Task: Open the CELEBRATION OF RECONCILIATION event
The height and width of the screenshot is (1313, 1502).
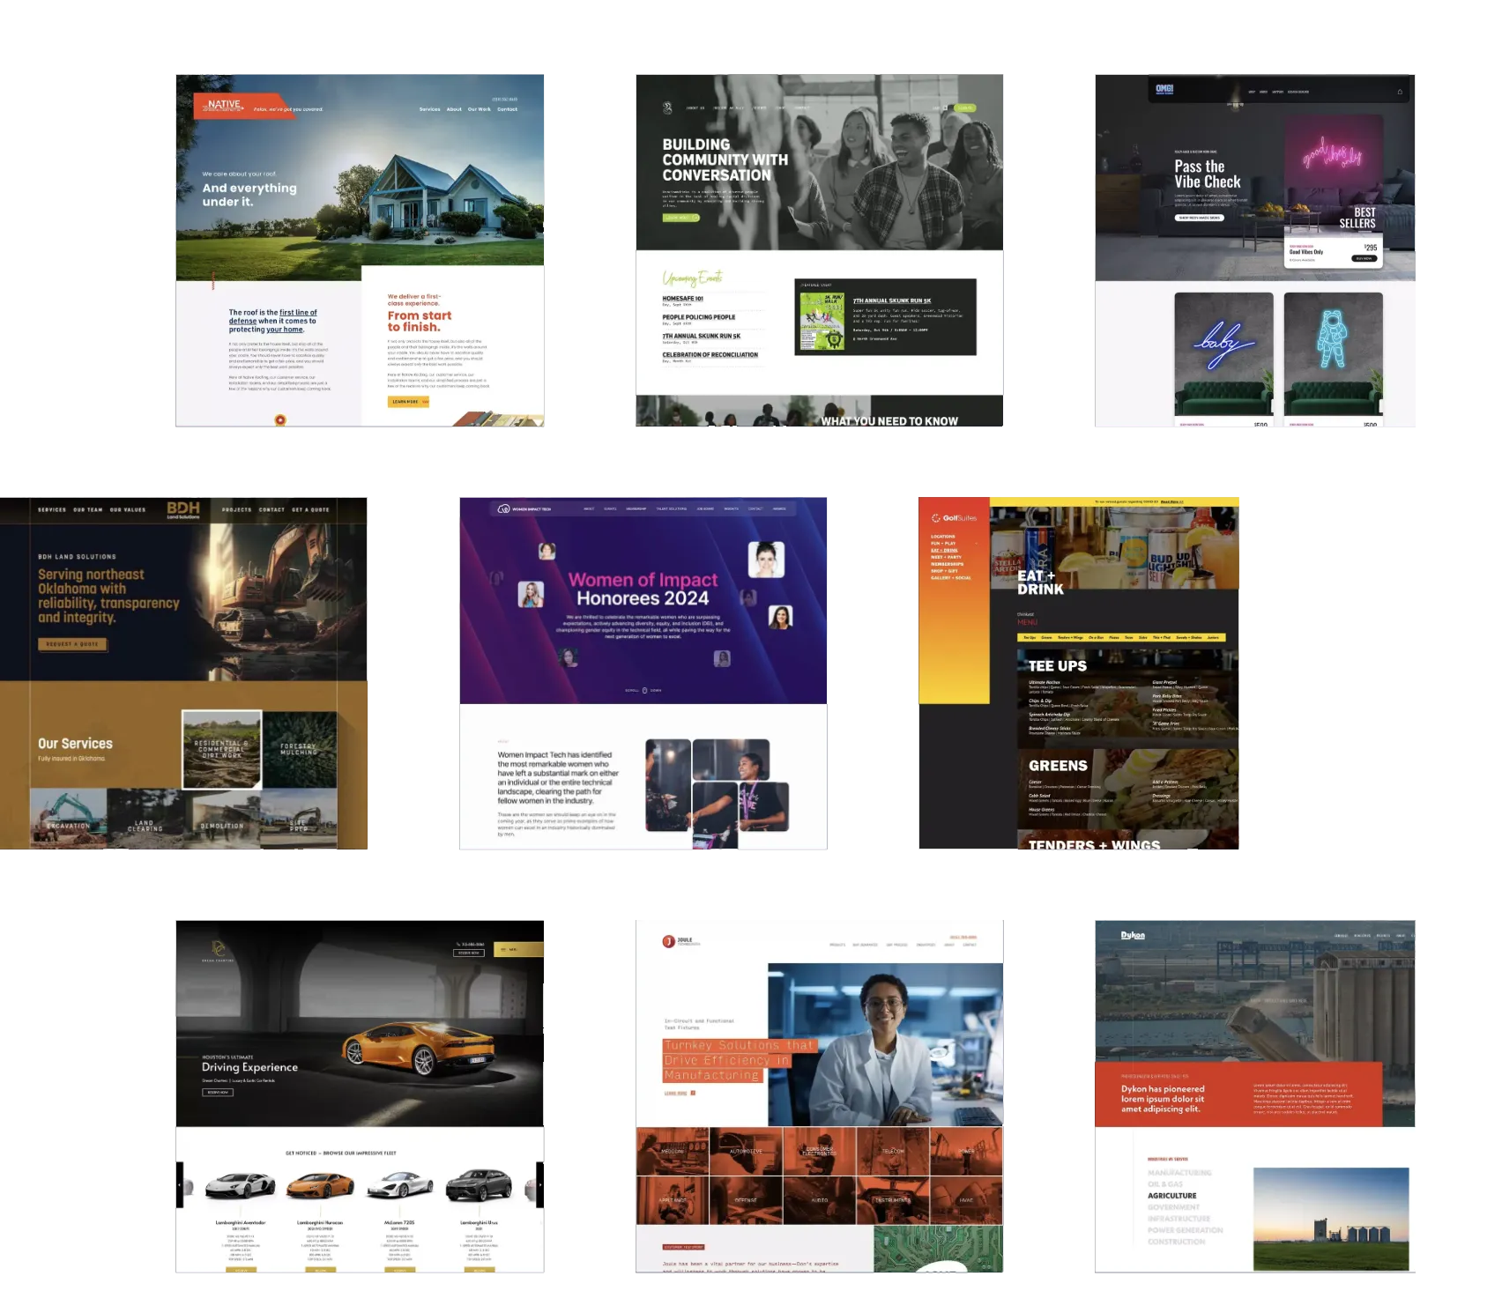Action: click(710, 354)
